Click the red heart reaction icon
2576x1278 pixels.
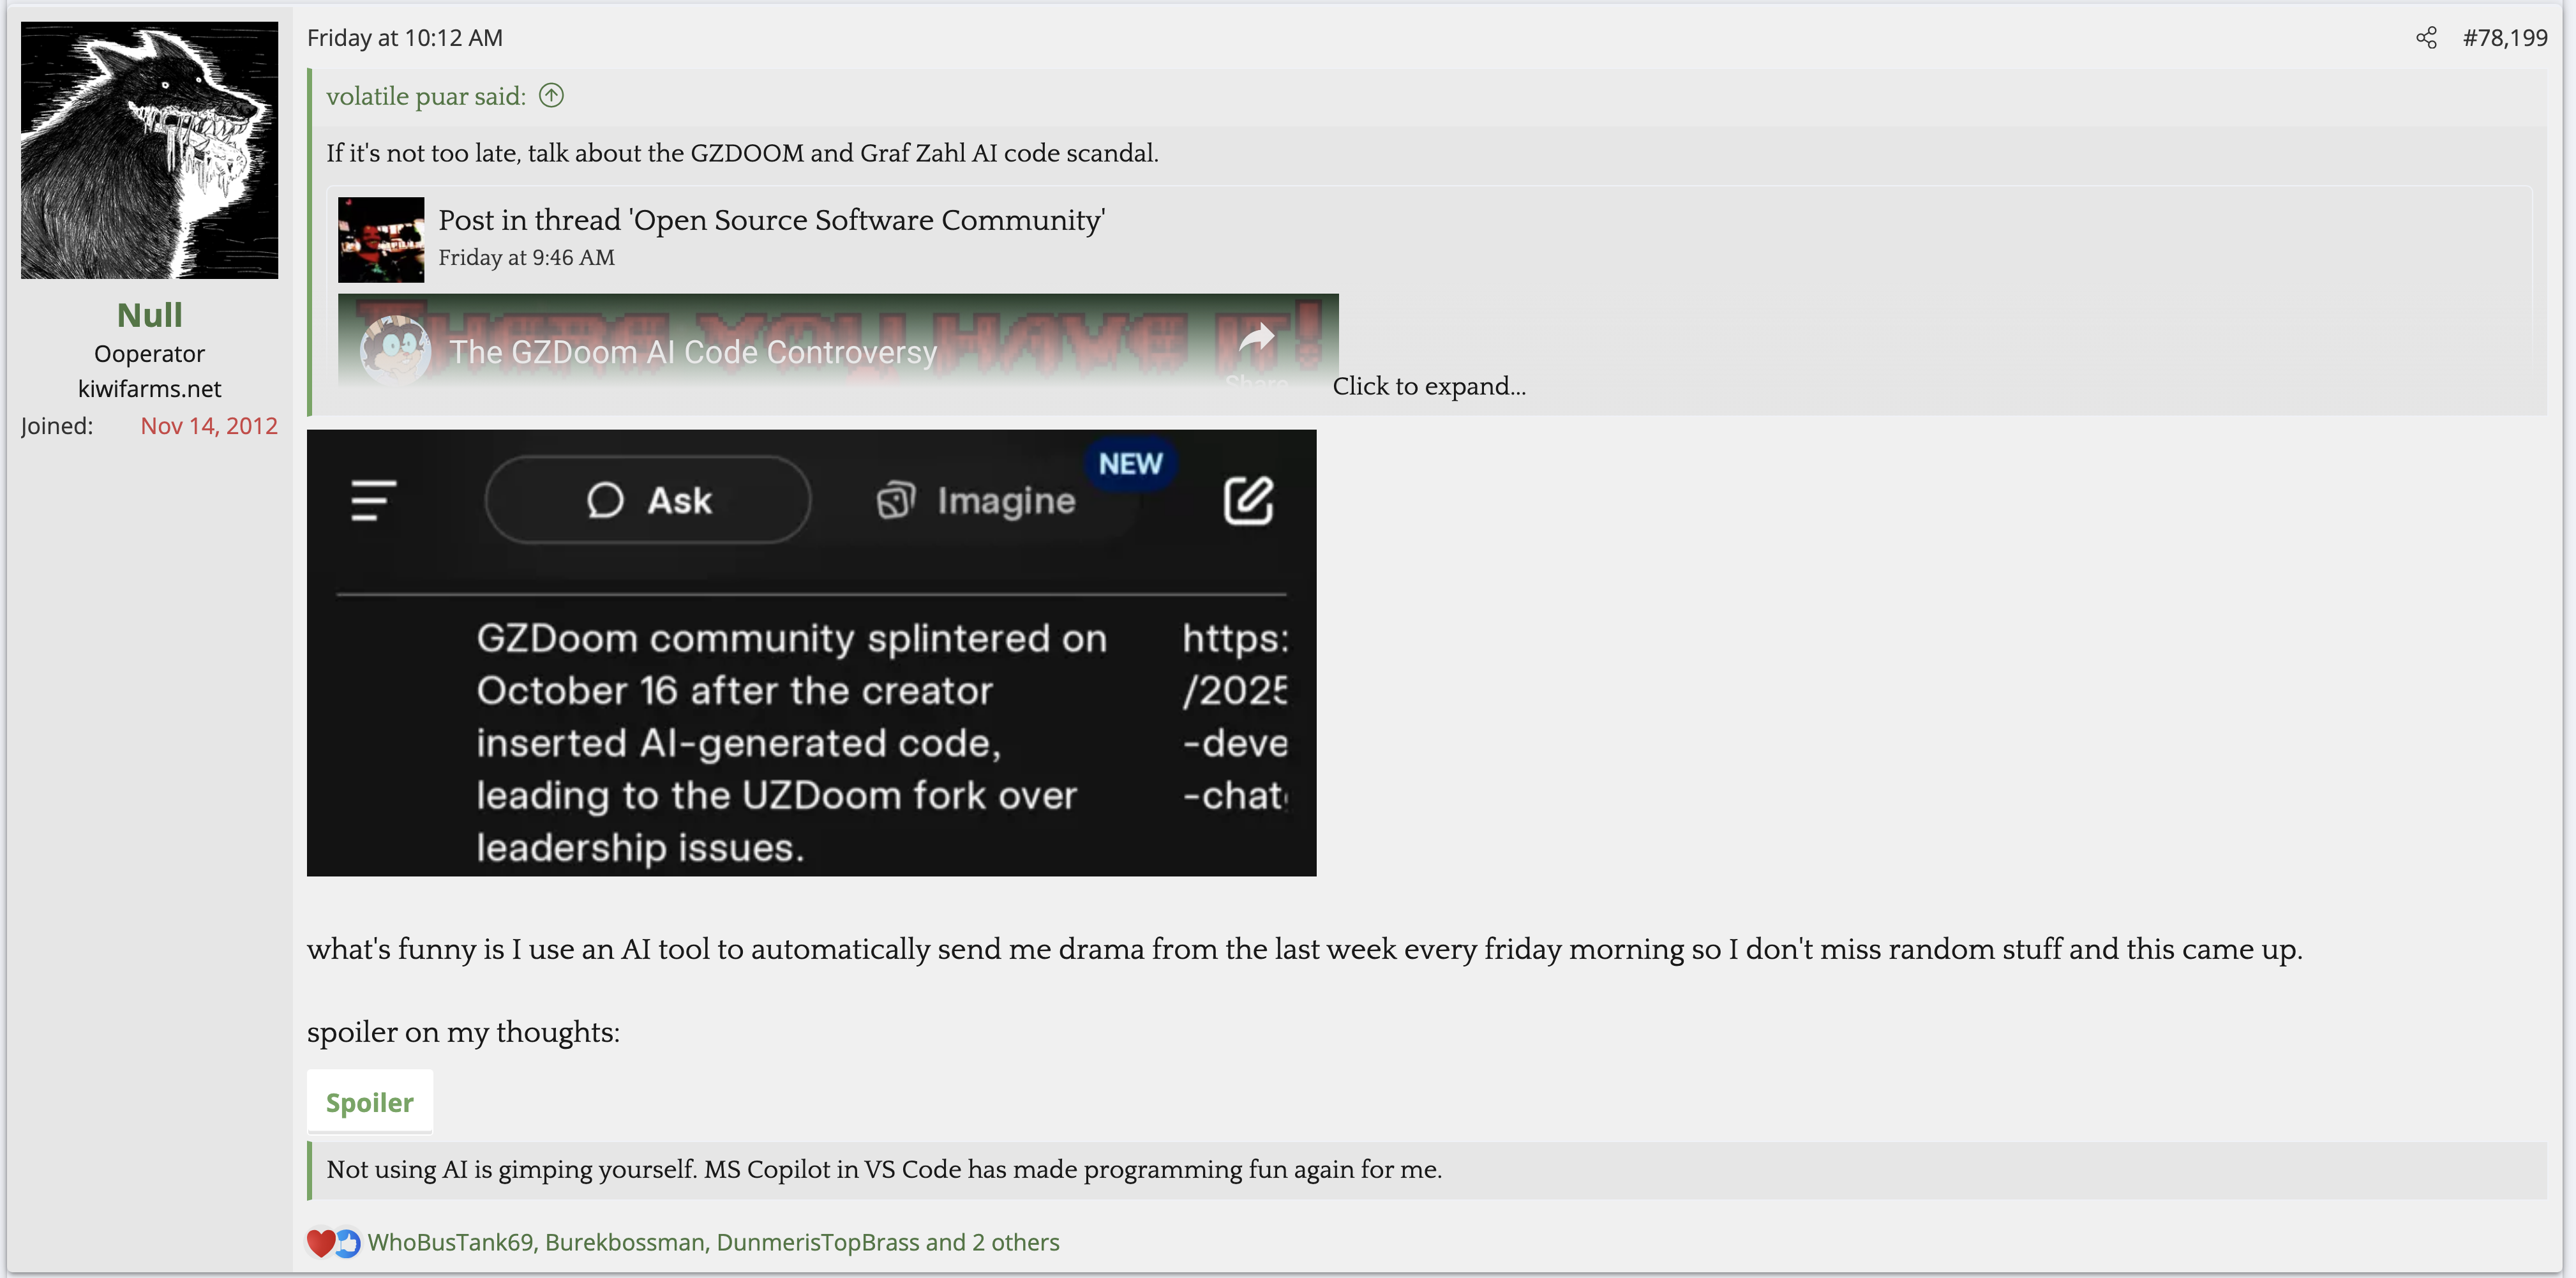point(320,1242)
